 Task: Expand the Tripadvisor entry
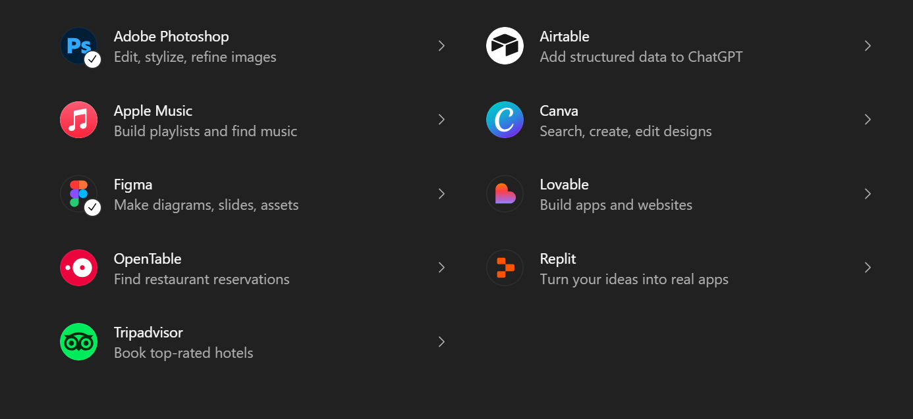pos(441,342)
